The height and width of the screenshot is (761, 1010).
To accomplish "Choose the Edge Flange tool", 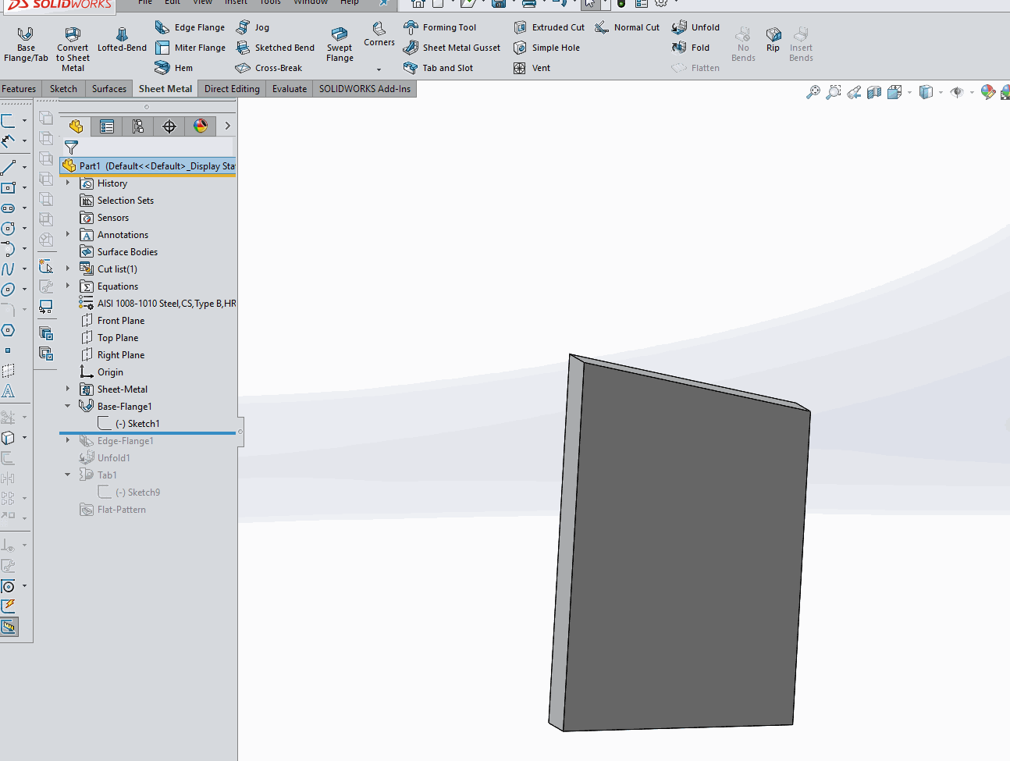I will click(x=190, y=27).
